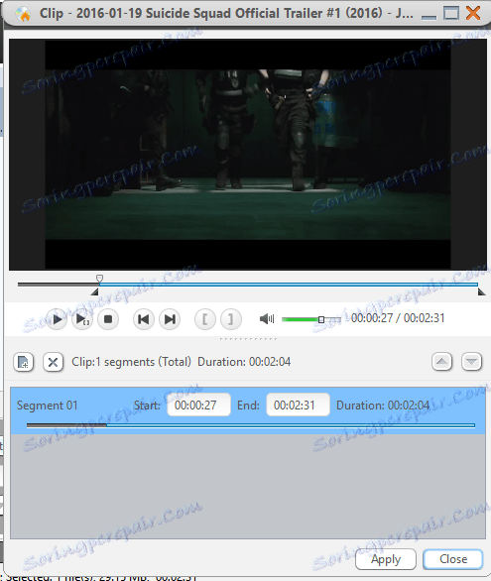Click the clip start triangle marker
The image size is (491, 581).
(x=95, y=291)
